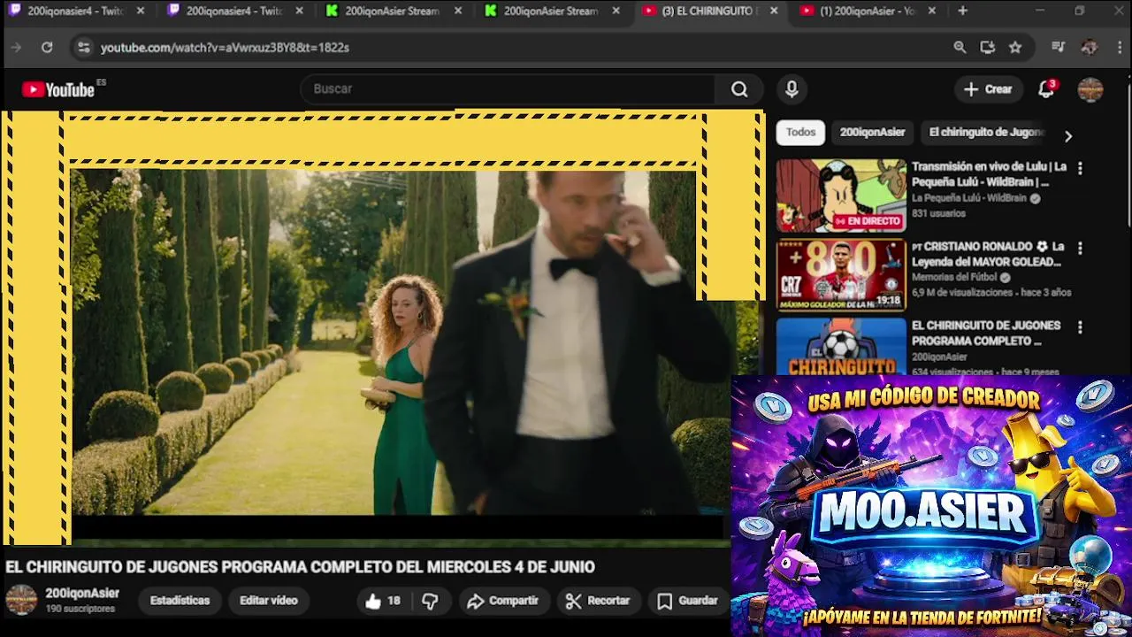Open site information icon in address bar
This screenshot has width=1132, height=637.
point(83,48)
